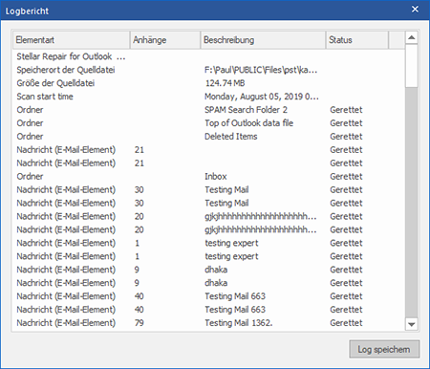Sort by Elementart column header

(x=71, y=40)
